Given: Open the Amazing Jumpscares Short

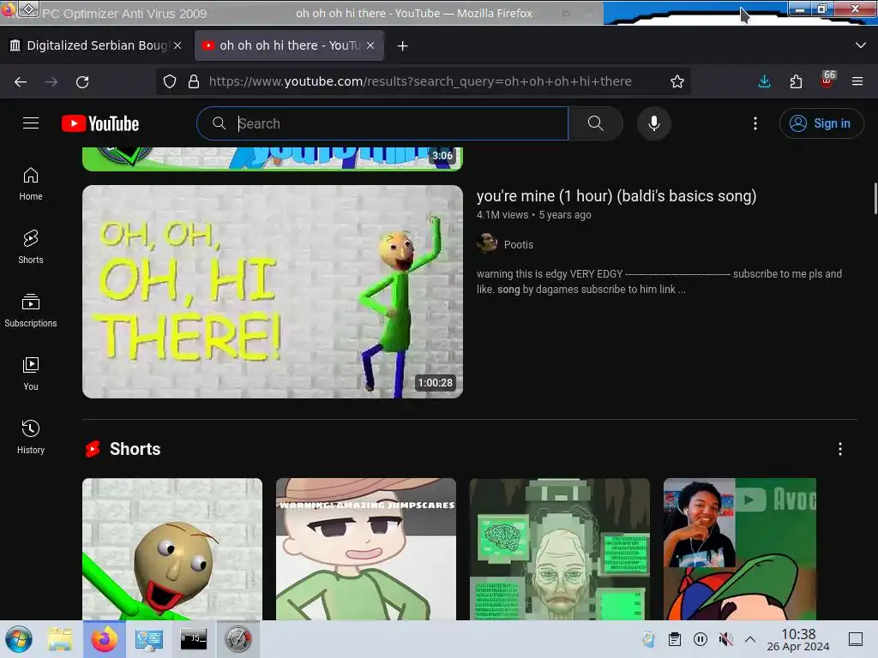Looking at the screenshot, I should click(x=365, y=549).
